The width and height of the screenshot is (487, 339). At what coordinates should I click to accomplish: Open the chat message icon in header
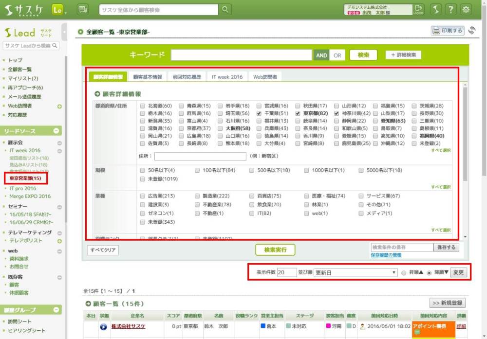[x=83, y=10]
